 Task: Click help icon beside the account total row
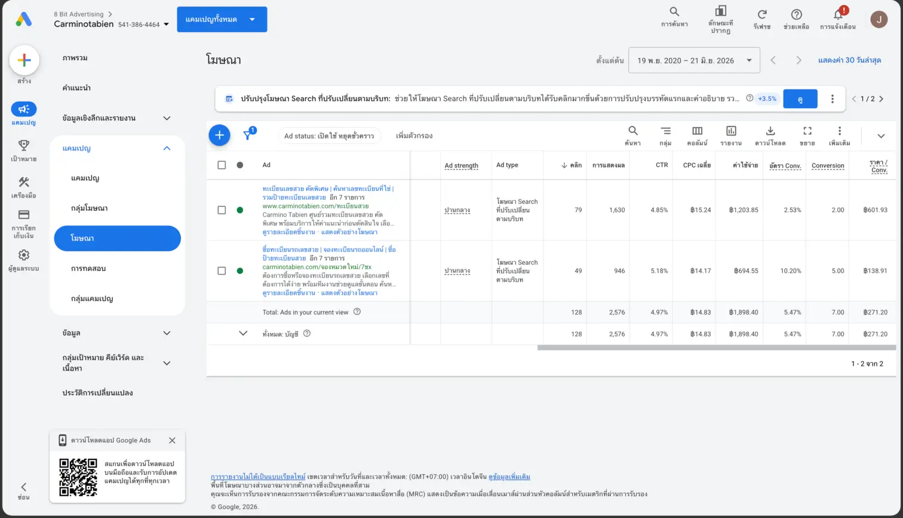click(x=307, y=334)
